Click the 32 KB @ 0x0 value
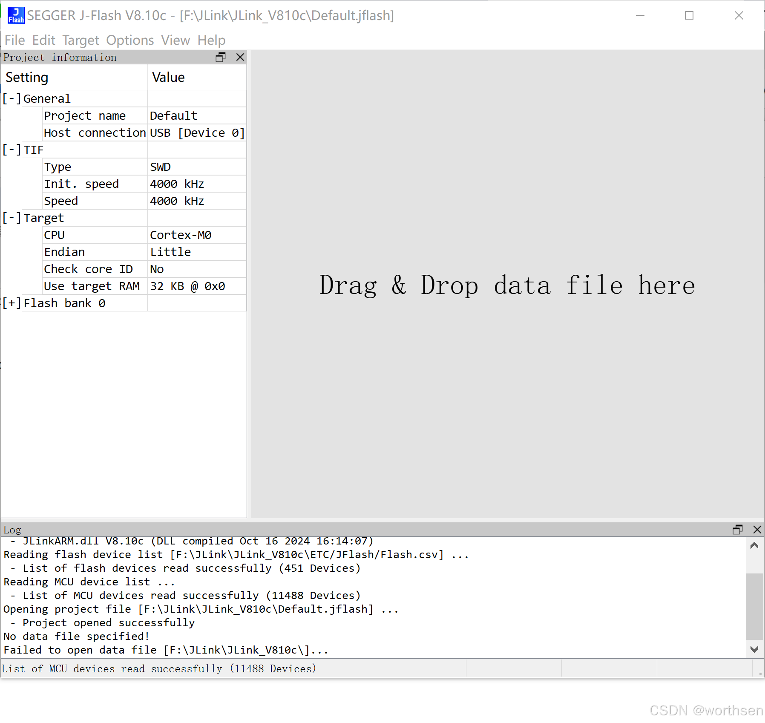 197,286
